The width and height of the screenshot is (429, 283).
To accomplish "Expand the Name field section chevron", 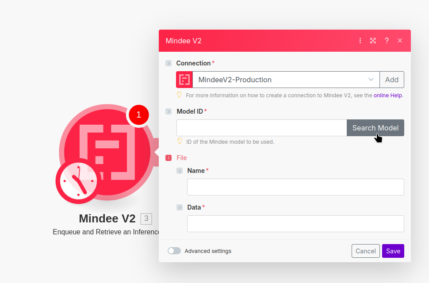I will [x=180, y=171].
